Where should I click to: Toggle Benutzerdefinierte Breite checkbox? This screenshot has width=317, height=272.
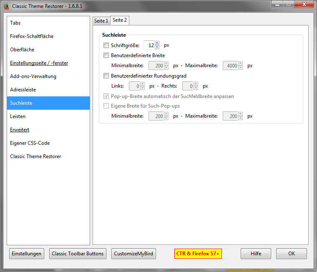(106, 55)
